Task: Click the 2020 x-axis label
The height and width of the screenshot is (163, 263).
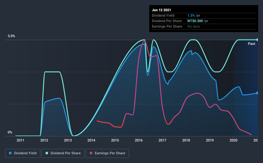Action: (x=234, y=140)
